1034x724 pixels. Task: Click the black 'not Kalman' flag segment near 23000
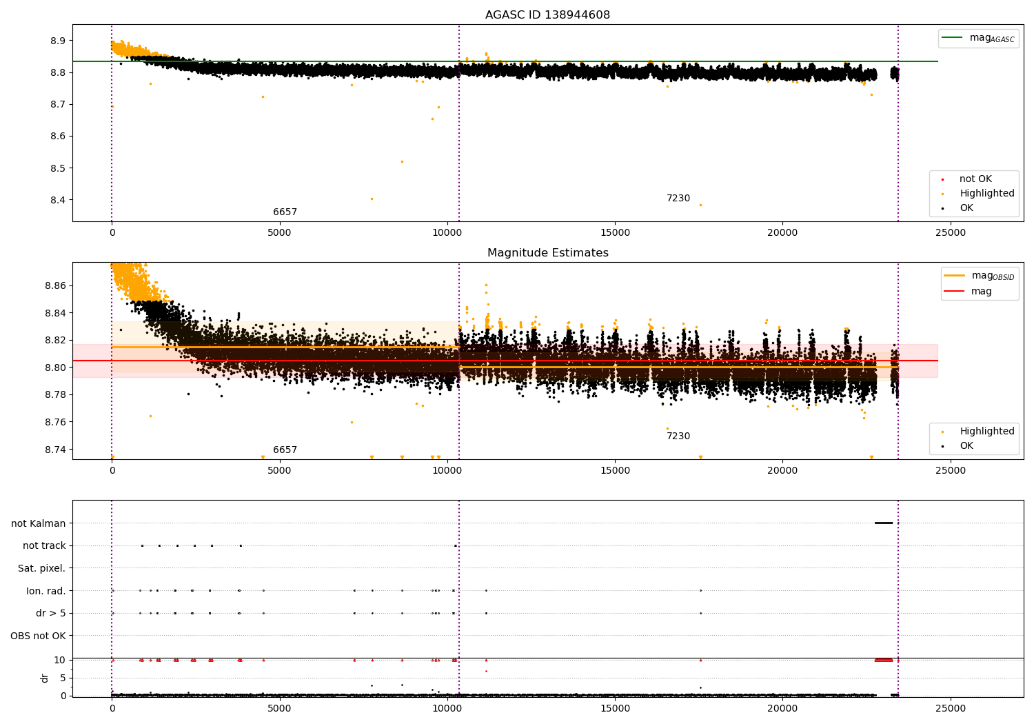tap(884, 523)
